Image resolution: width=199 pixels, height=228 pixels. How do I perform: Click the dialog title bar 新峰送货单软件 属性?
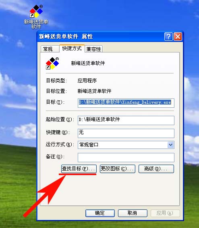point(100,36)
